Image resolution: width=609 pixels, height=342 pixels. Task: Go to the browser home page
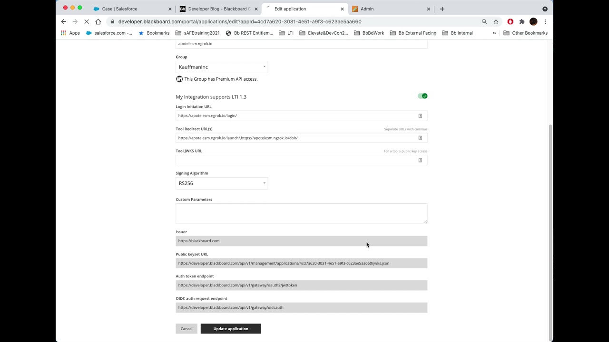(98, 21)
